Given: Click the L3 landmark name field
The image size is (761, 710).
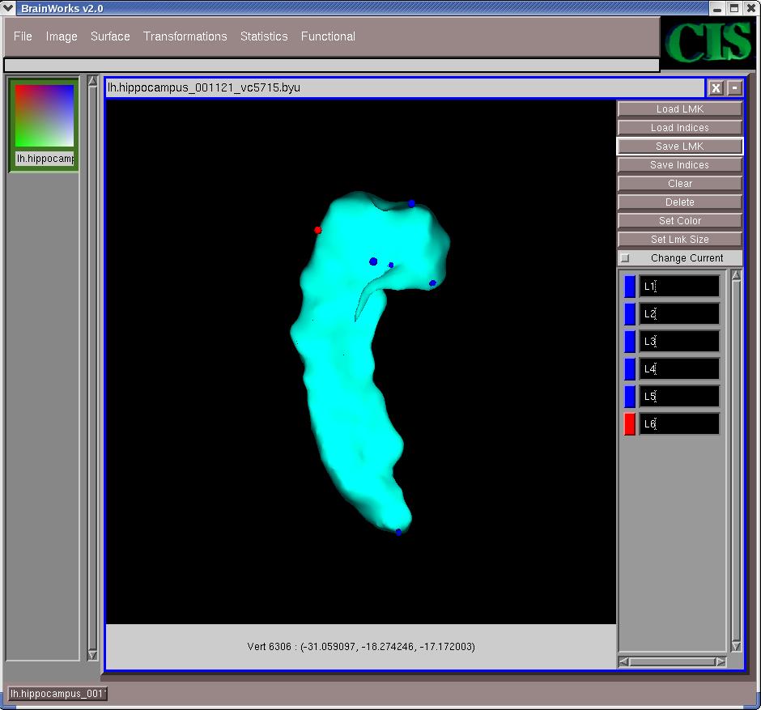Looking at the screenshot, I should coord(679,342).
